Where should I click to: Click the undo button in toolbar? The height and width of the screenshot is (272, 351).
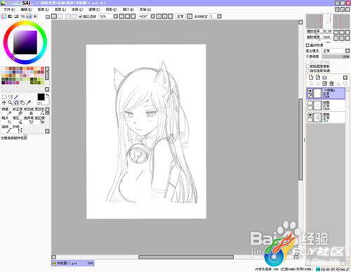coord(53,16)
